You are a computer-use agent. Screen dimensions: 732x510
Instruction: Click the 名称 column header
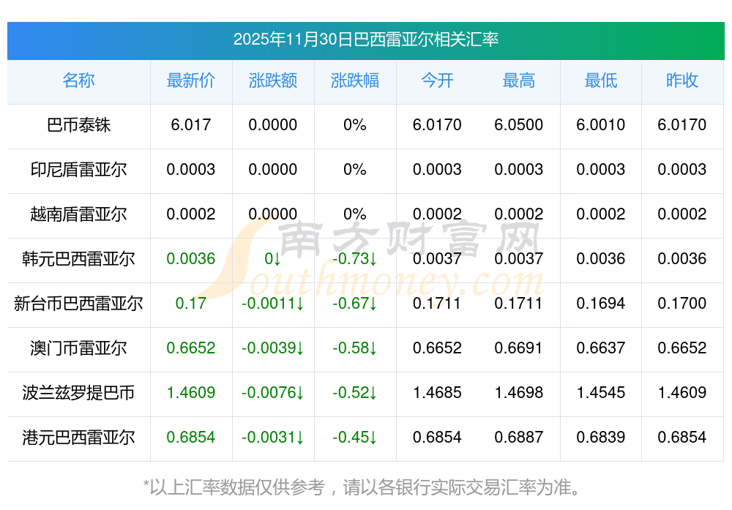coord(78,80)
